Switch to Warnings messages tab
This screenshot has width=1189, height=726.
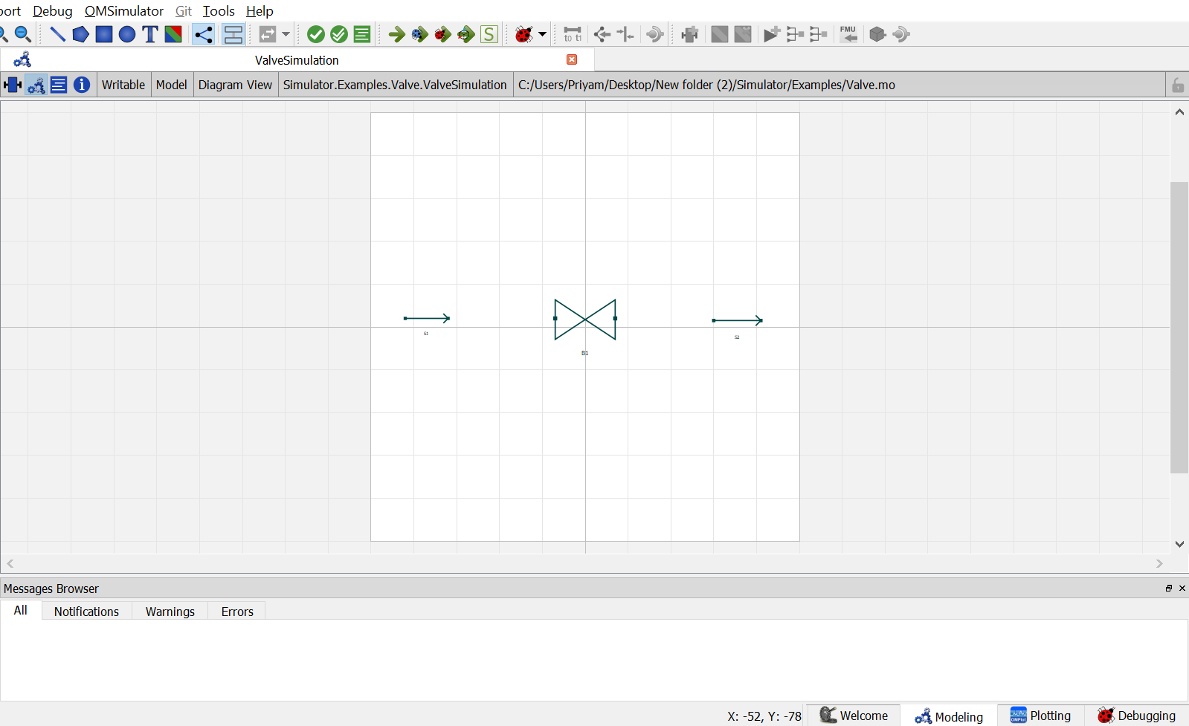[x=170, y=612]
